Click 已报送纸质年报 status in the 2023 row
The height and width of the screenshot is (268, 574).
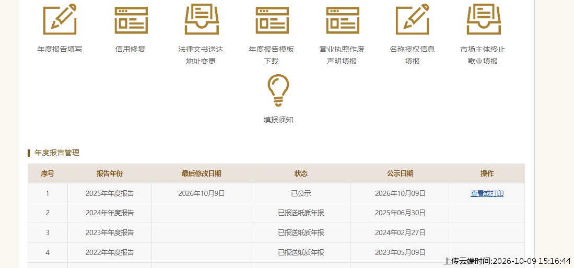coord(301,233)
